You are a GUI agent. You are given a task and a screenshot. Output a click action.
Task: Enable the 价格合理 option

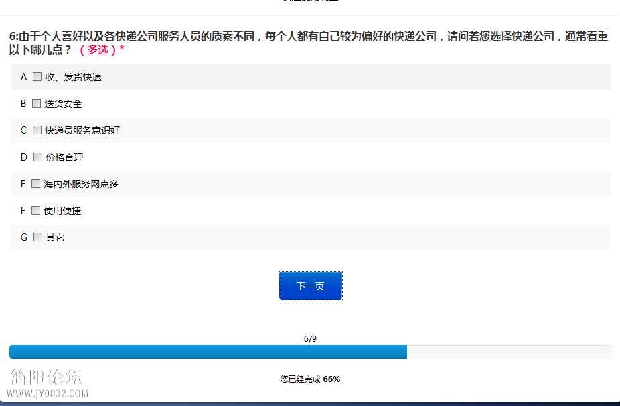point(38,157)
